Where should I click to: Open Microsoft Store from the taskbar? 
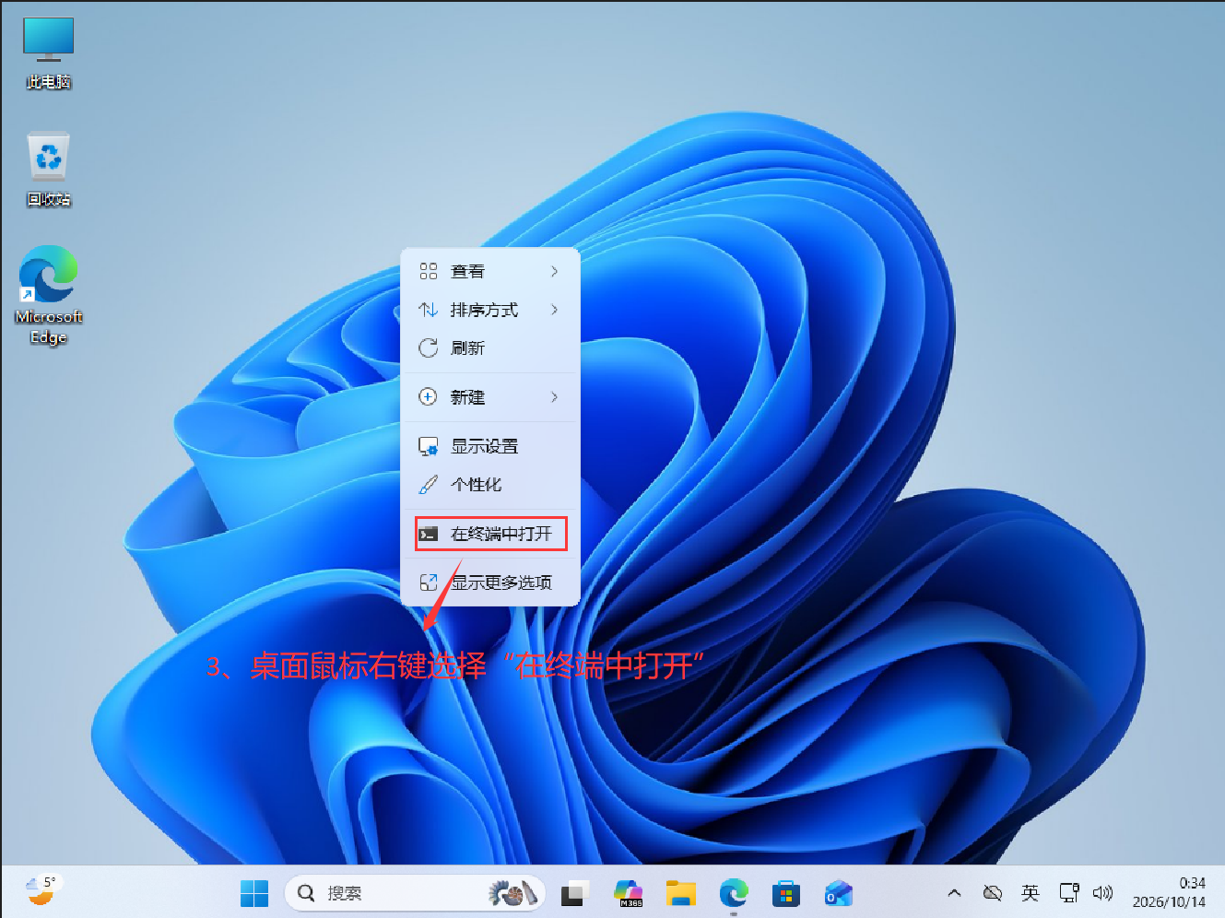786,893
